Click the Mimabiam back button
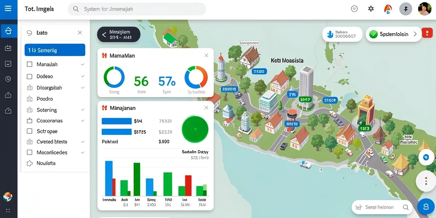Viewport: 436px width, 218px height. coord(118,34)
